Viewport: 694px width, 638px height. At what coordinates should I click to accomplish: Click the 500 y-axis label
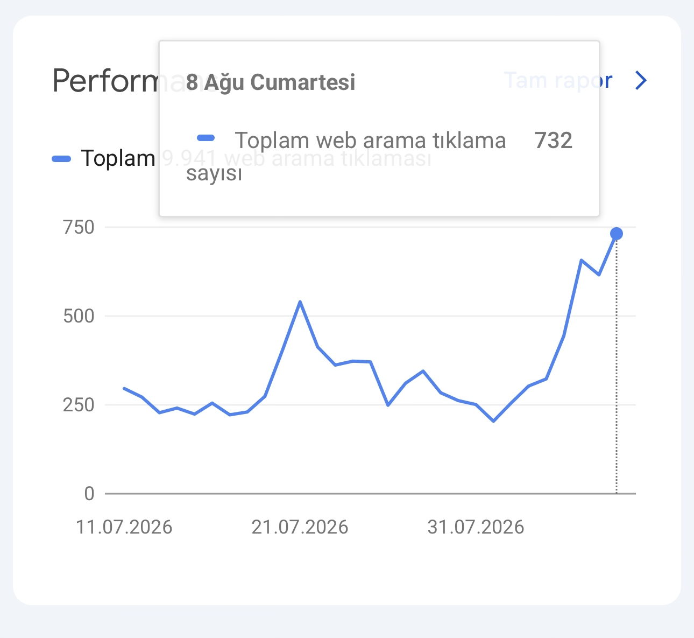tap(79, 316)
